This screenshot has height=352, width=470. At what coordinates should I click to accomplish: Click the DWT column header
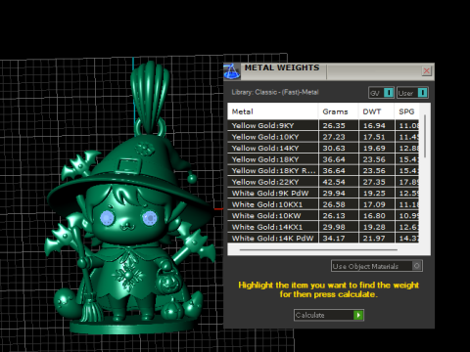[x=376, y=111]
